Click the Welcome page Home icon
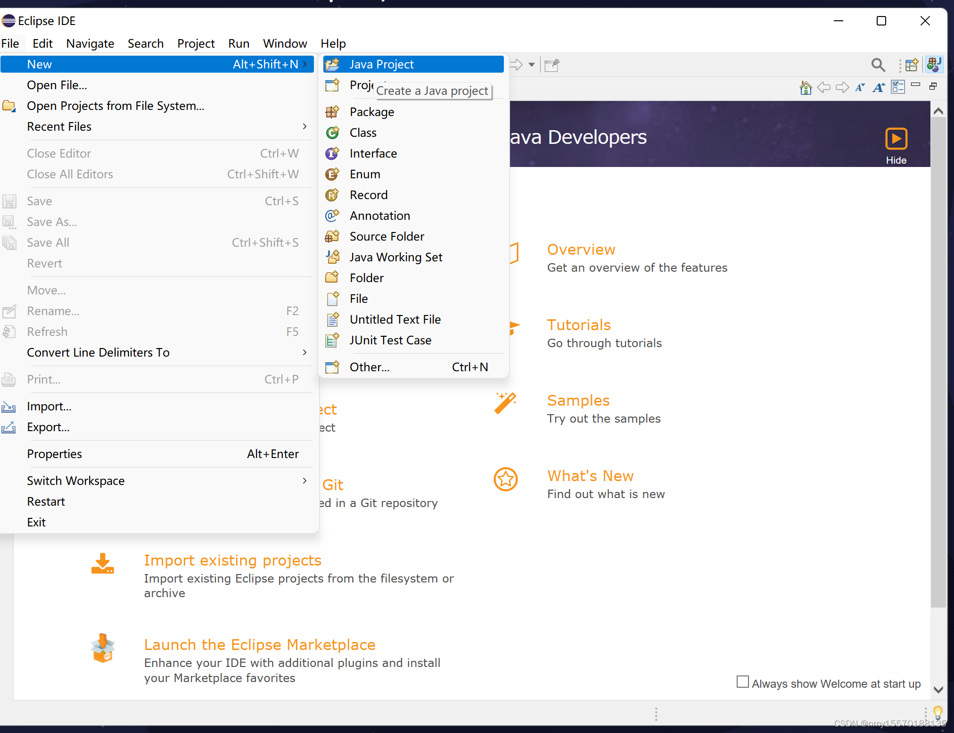This screenshot has height=733, width=954. click(x=806, y=88)
